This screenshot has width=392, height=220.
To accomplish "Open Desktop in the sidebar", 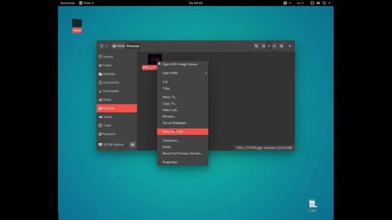I will [117, 74].
